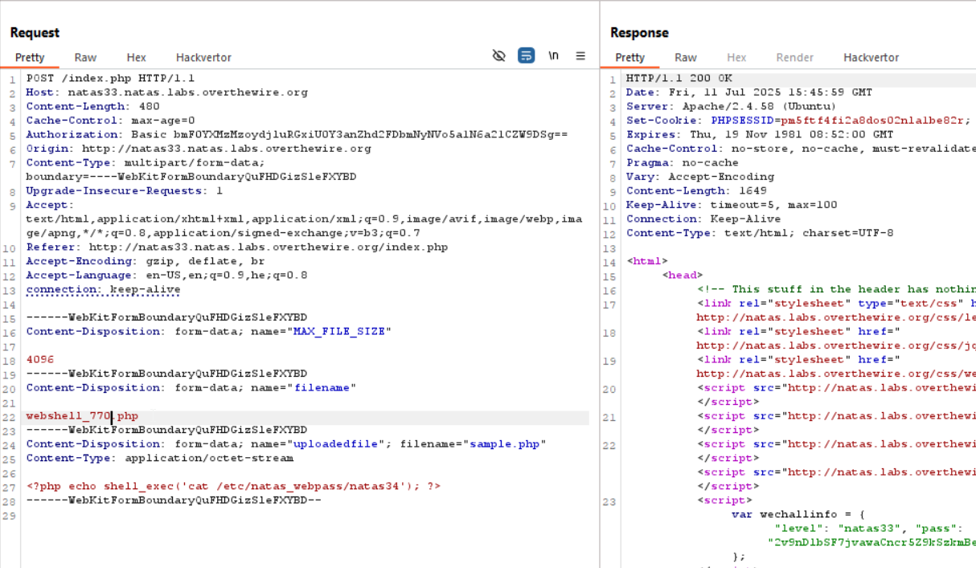Image resolution: width=976 pixels, height=568 pixels.
Task: Click the 'Server: Apache/2.4.58 (Ubuntu)' header
Action: point(731,106)
